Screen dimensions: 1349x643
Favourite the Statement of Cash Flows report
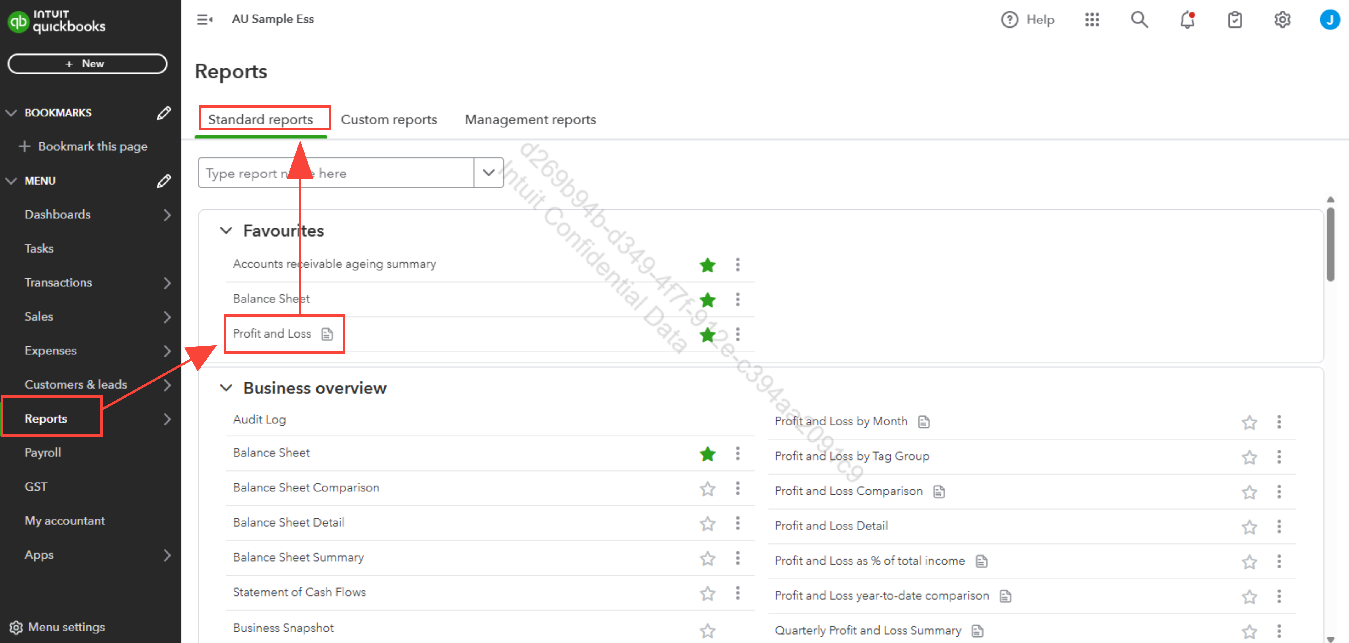(707, 593)
